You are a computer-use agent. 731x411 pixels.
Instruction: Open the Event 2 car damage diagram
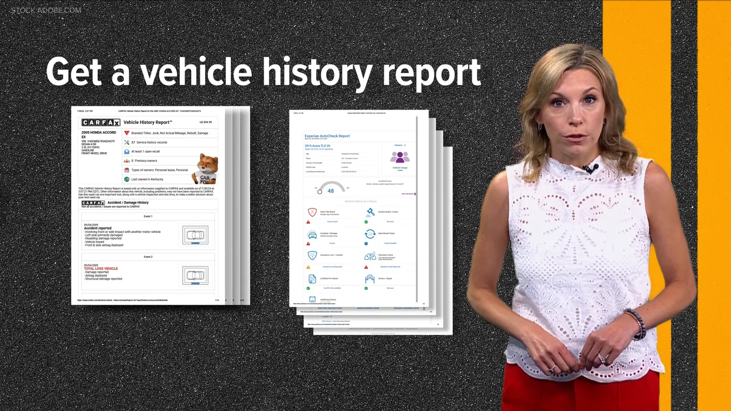pos(196,275)
